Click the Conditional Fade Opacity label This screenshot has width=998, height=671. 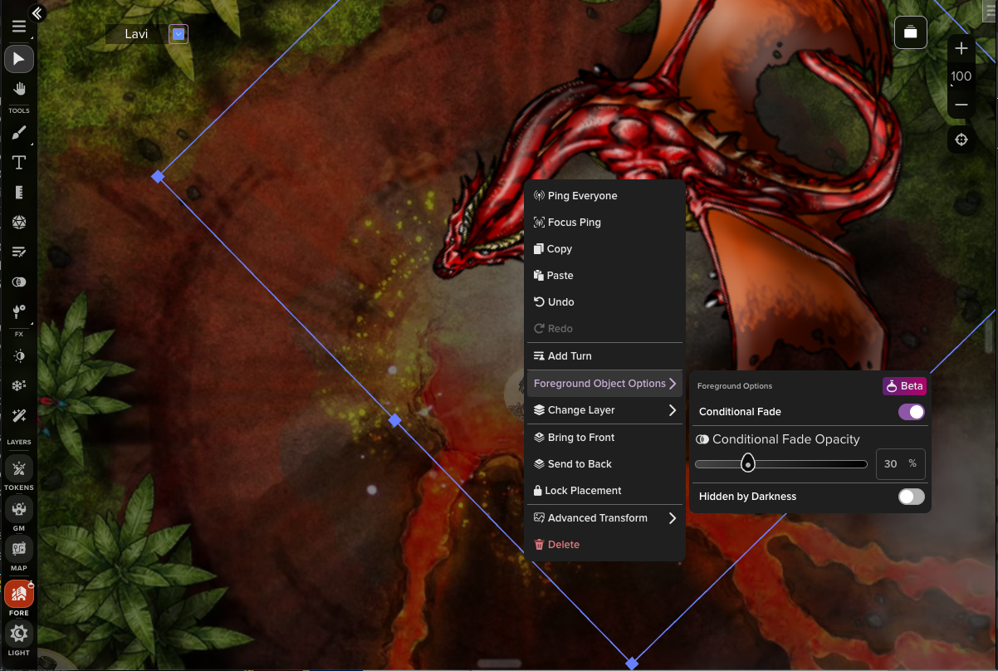786,439
